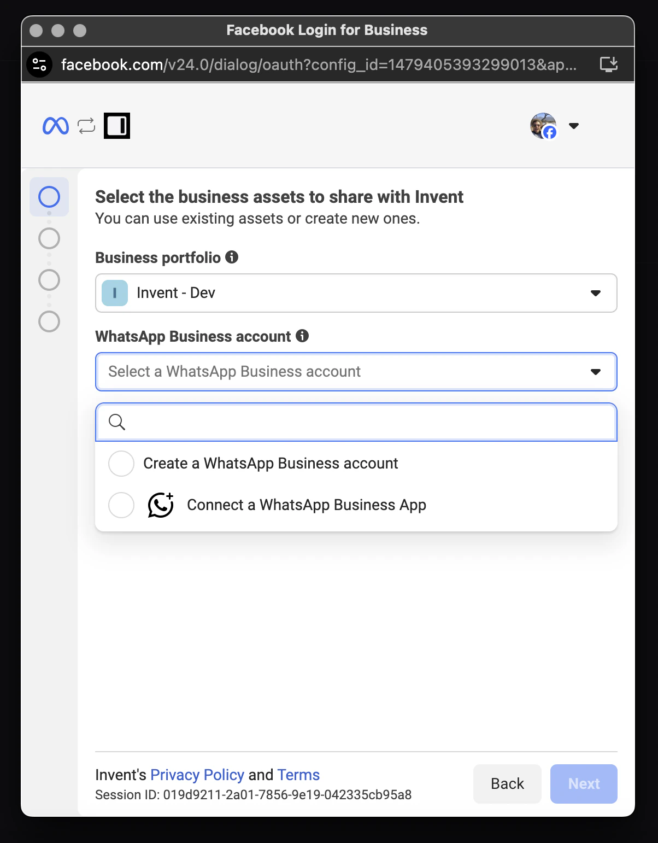Screen dimensions: 658x843
Task: Open the WhatsApp Business account info tooltip icon
Action: click(302, 336)
